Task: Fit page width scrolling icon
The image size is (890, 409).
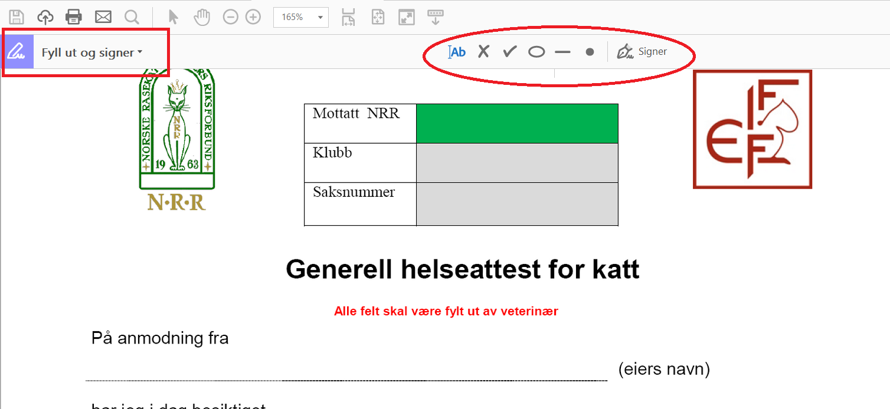Action: 349,17
